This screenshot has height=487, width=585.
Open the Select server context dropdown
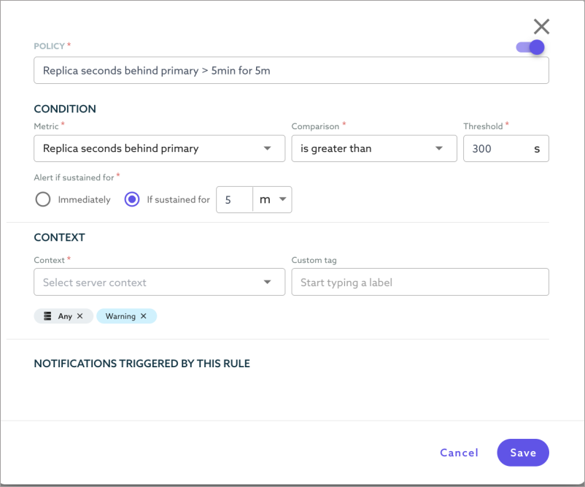[x=159, y=282]
